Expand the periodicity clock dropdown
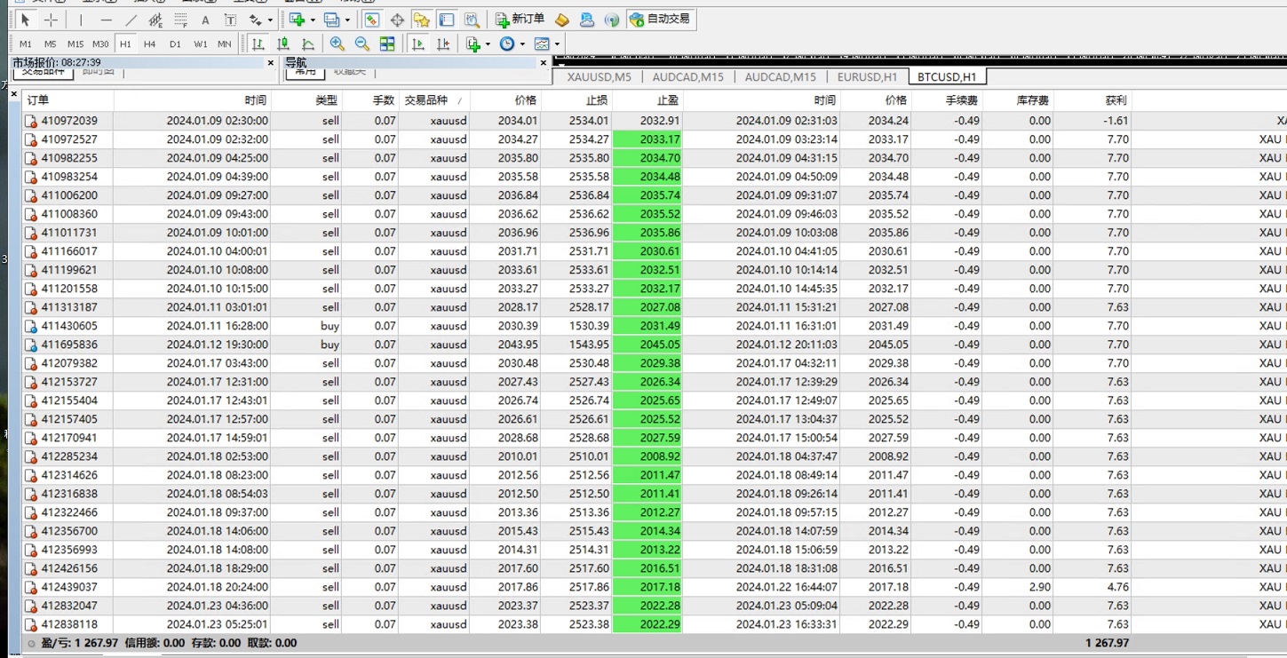This screenshot has height=658, width=1287. [x=522, y=44]
